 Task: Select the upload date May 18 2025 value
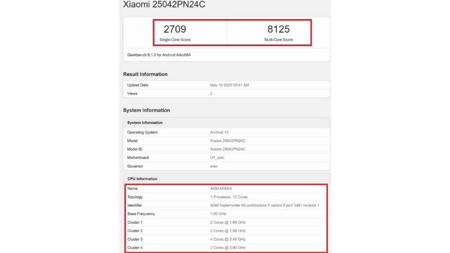(229, 85)
